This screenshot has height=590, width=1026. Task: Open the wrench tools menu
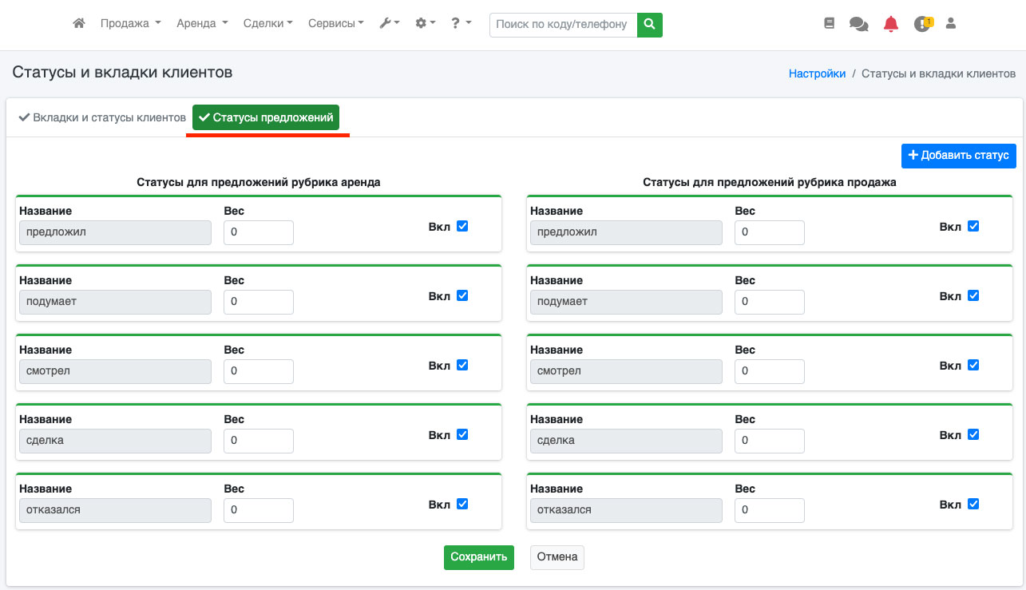click(x=389, y=24)
